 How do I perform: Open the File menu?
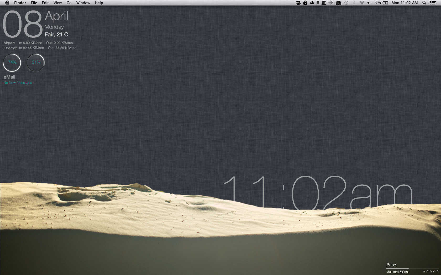[34, 3]
